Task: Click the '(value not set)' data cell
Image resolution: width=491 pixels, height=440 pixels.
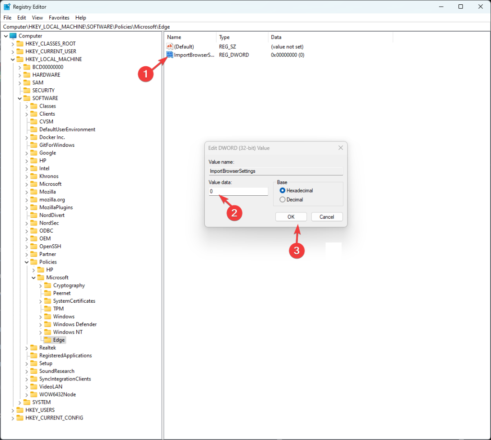Action: click(287, 47)
